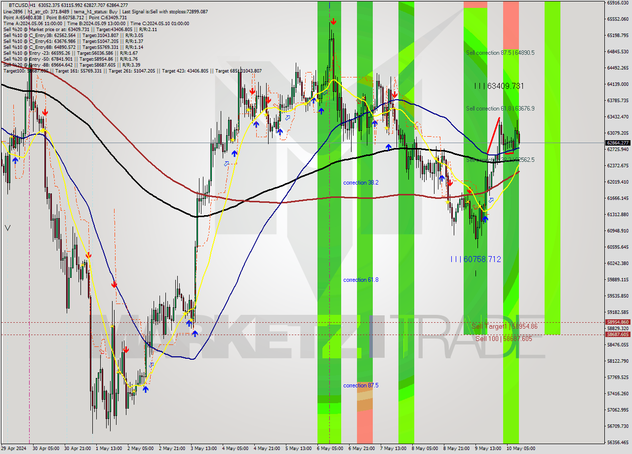Click the 60242.380 price axis label

(x=617, y=263)
